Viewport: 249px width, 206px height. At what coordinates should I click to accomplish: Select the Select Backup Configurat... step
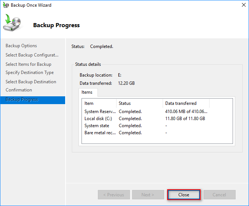point(32,55)
